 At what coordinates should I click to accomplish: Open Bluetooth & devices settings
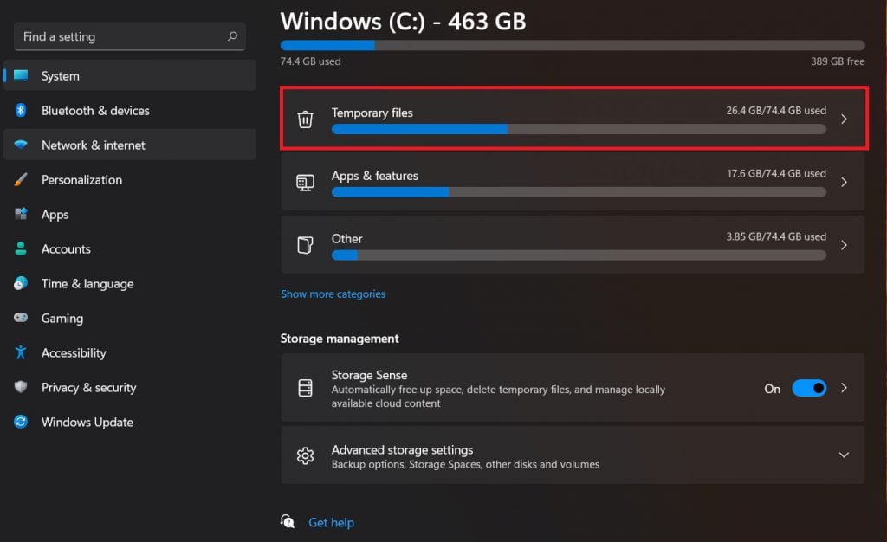(x=130, y=110)
